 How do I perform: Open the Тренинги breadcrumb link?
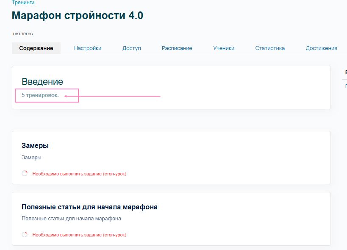[x=23, y=3]
